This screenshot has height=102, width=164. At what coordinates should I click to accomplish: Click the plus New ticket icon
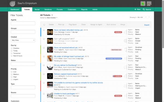[x=135, y=9]
